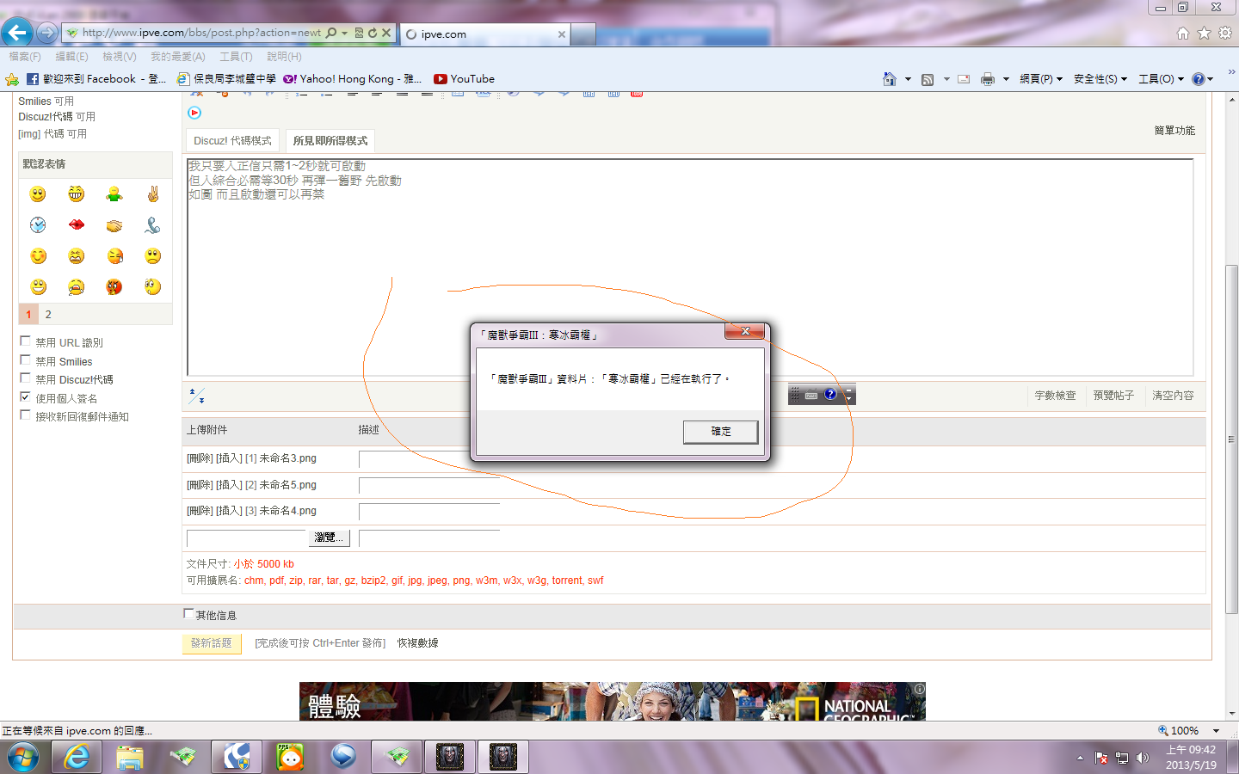The image size is (1239, 774).
Task: Toggle the 禁用 Discuz!代碼 checkbox
Action: (25, 378)
